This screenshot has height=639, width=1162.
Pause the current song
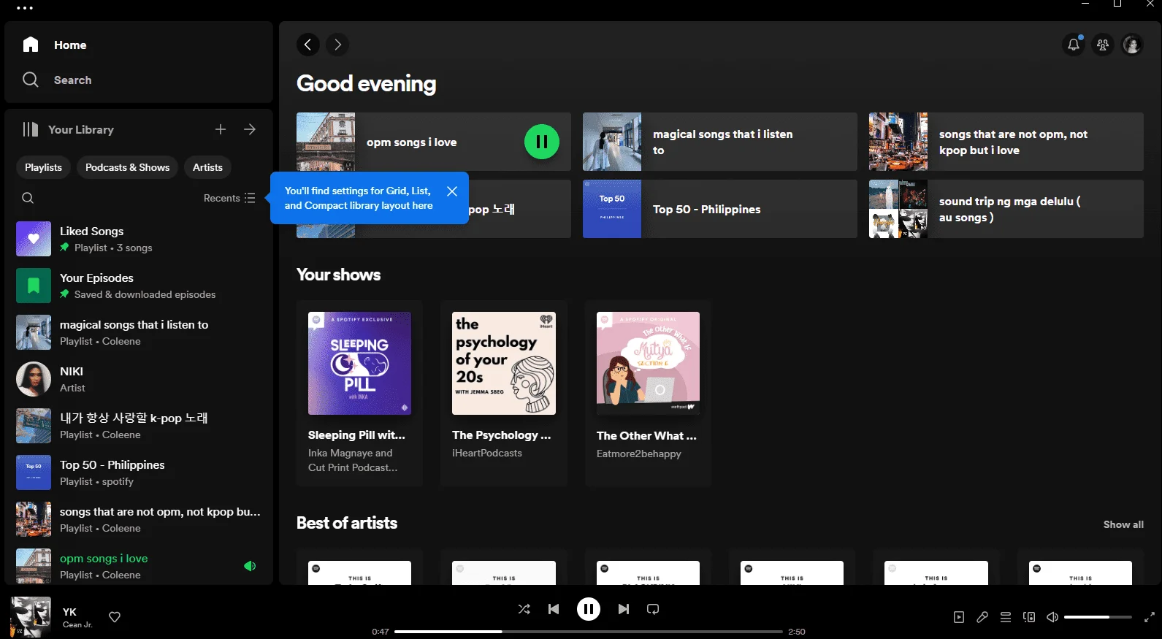(589, 609)
